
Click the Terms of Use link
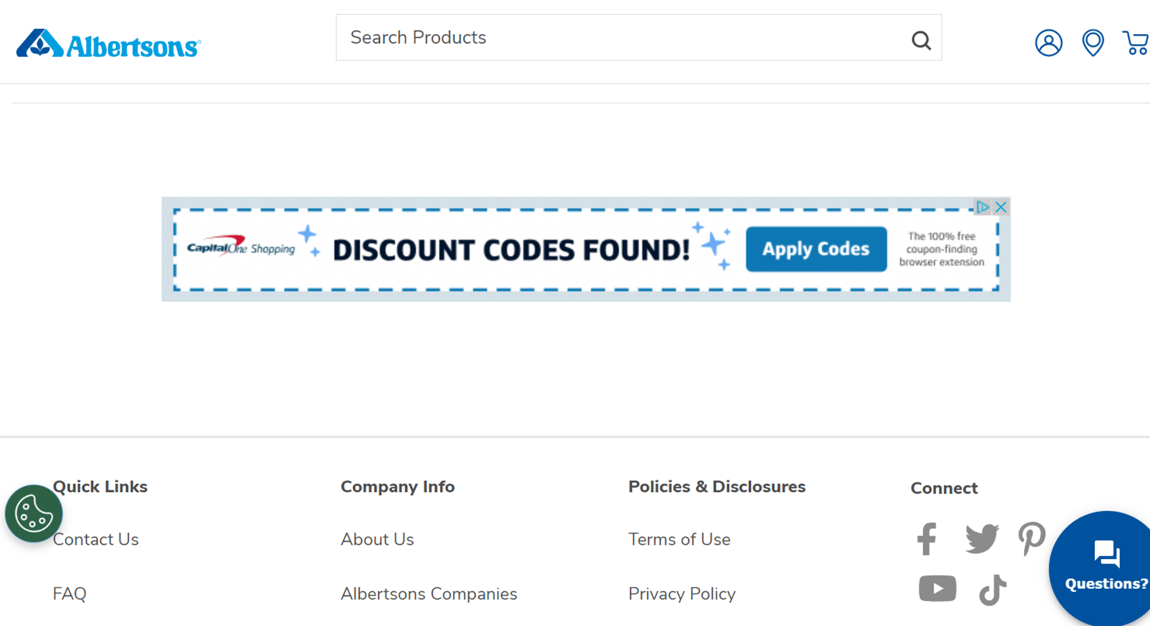tap(679, 539)
